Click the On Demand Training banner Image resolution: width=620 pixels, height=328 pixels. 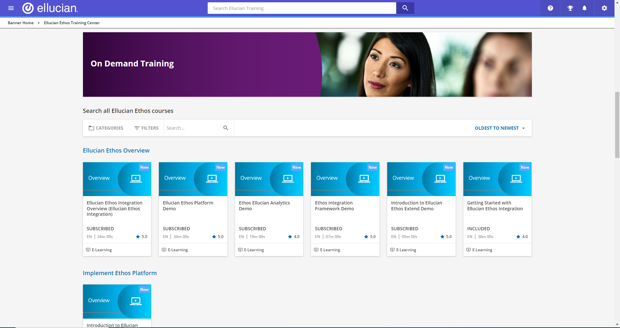pyautogui.click(x=307, y=65)
